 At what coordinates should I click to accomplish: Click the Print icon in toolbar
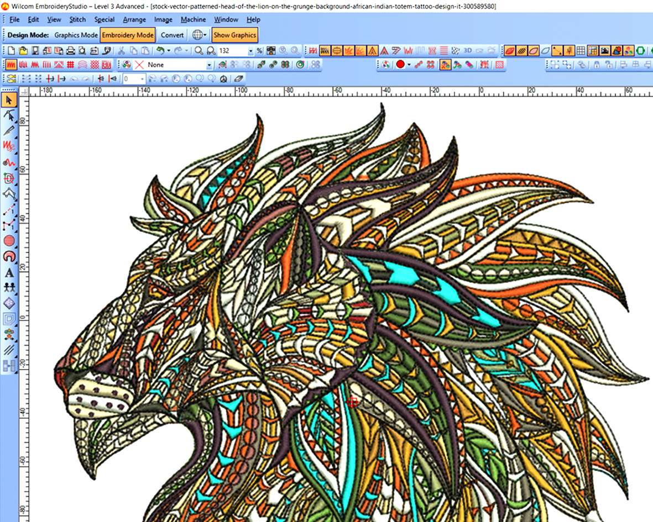(71, 51)
